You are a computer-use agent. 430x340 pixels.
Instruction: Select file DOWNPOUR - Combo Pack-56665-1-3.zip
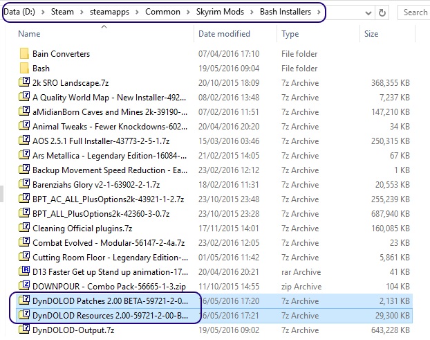(x=109, y=287)
